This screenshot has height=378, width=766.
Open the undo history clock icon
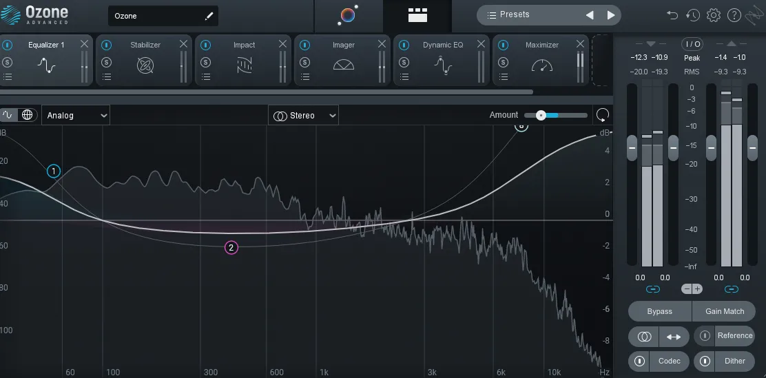click(x=693, y=15)
